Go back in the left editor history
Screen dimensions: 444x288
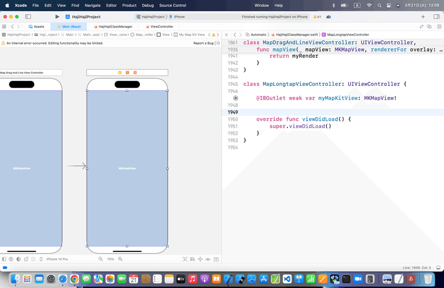[x=12, y=27]
